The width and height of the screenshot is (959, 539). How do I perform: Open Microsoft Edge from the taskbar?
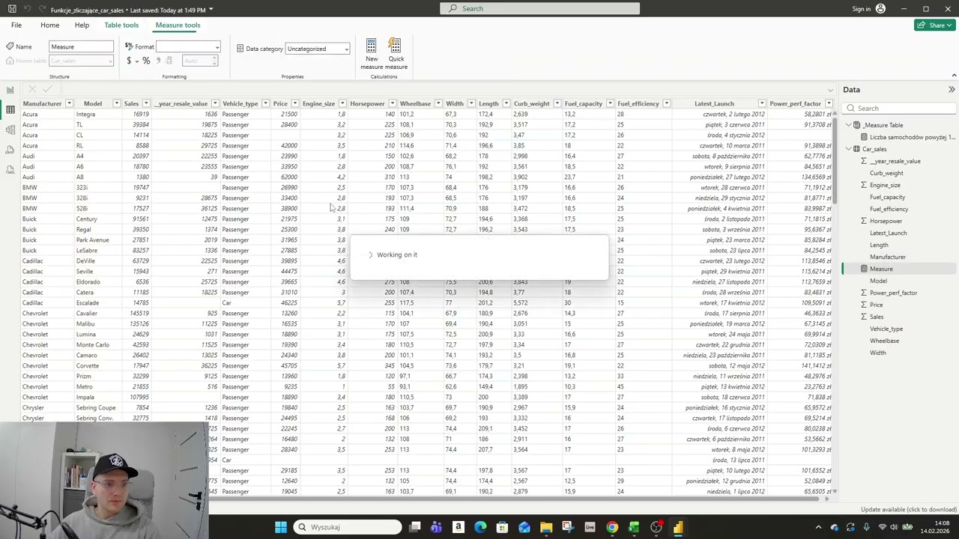coord(480,527)
